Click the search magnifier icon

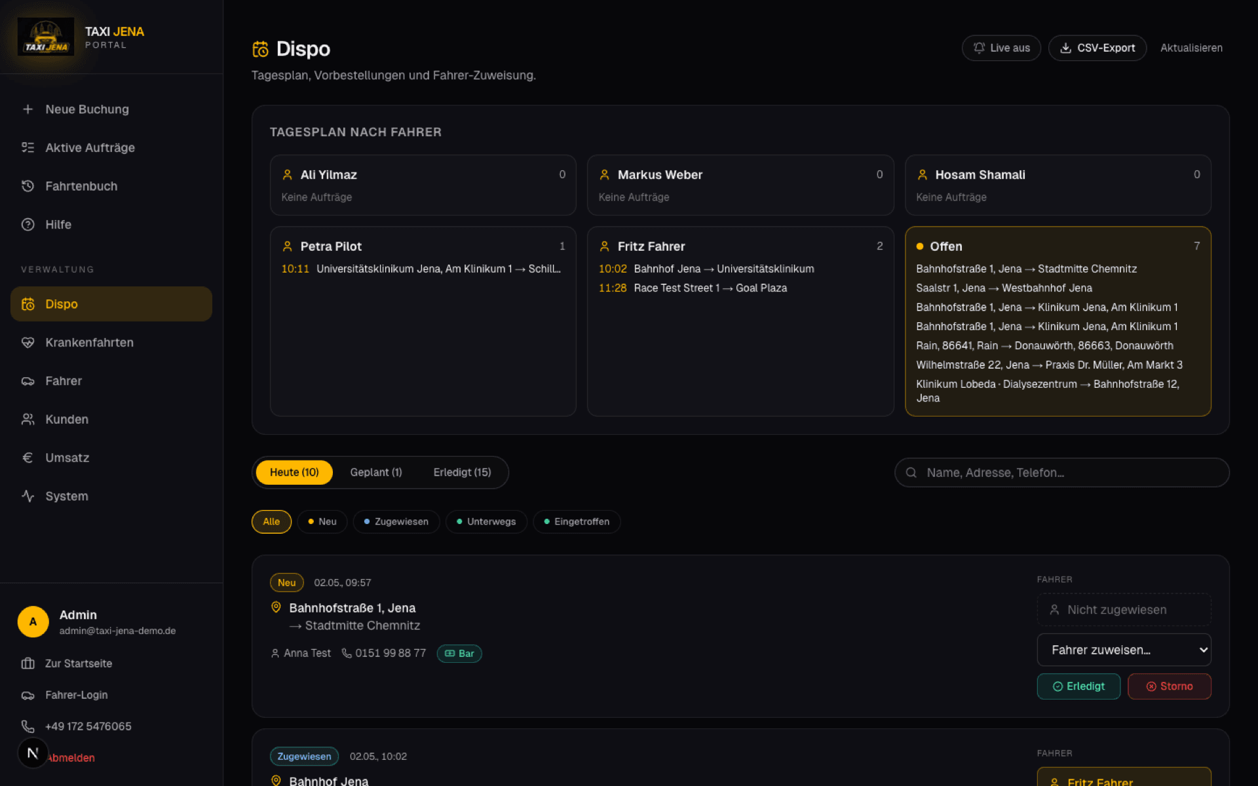tap(911, 472)
